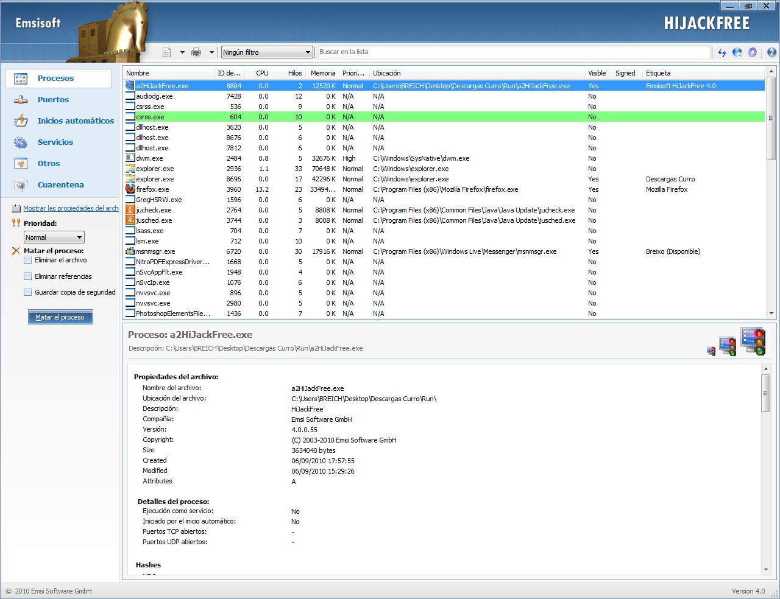Click the smallest traffic light monitor icon
This screenshot has width=780, height=599.
coord(711,351)
